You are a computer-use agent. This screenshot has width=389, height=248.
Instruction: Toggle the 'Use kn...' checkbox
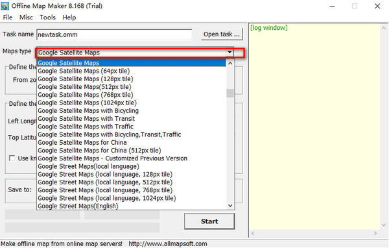coord(12,158)
